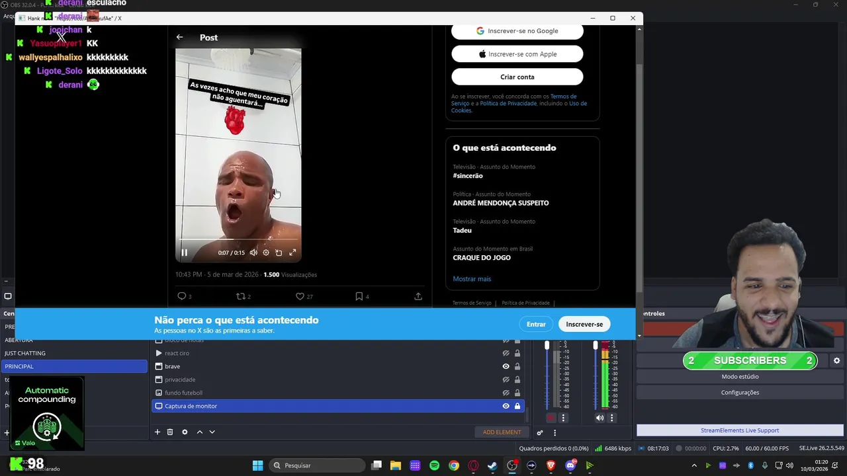
Task: Select the react ciro source
Action: [x=337, y=353]
